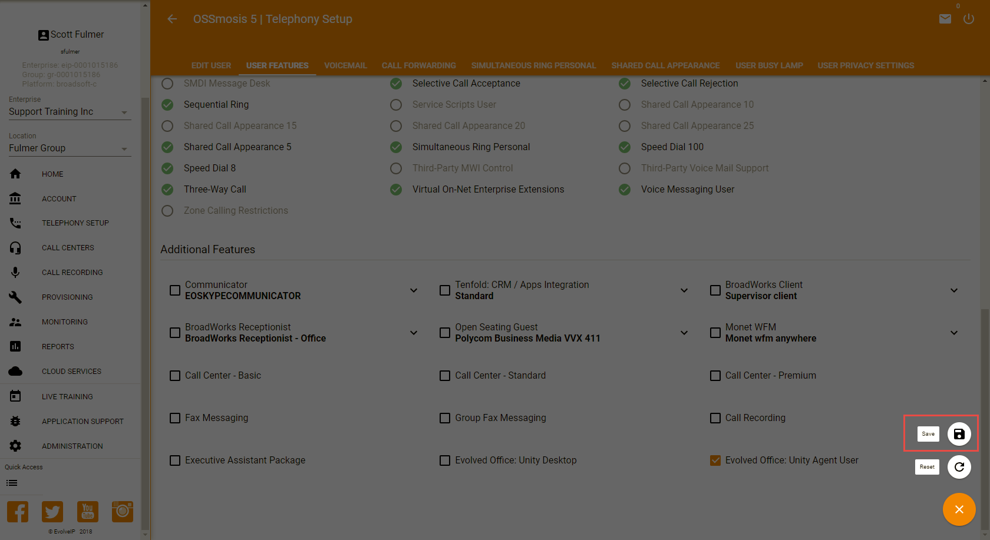Toggle the Zone Calling Restrictions radio button
Viewport: 990px width, 540px height.
pos(167,211)
